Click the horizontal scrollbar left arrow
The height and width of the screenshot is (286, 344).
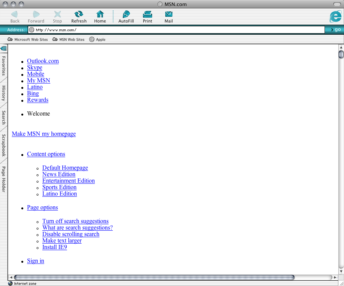[11, 278]
